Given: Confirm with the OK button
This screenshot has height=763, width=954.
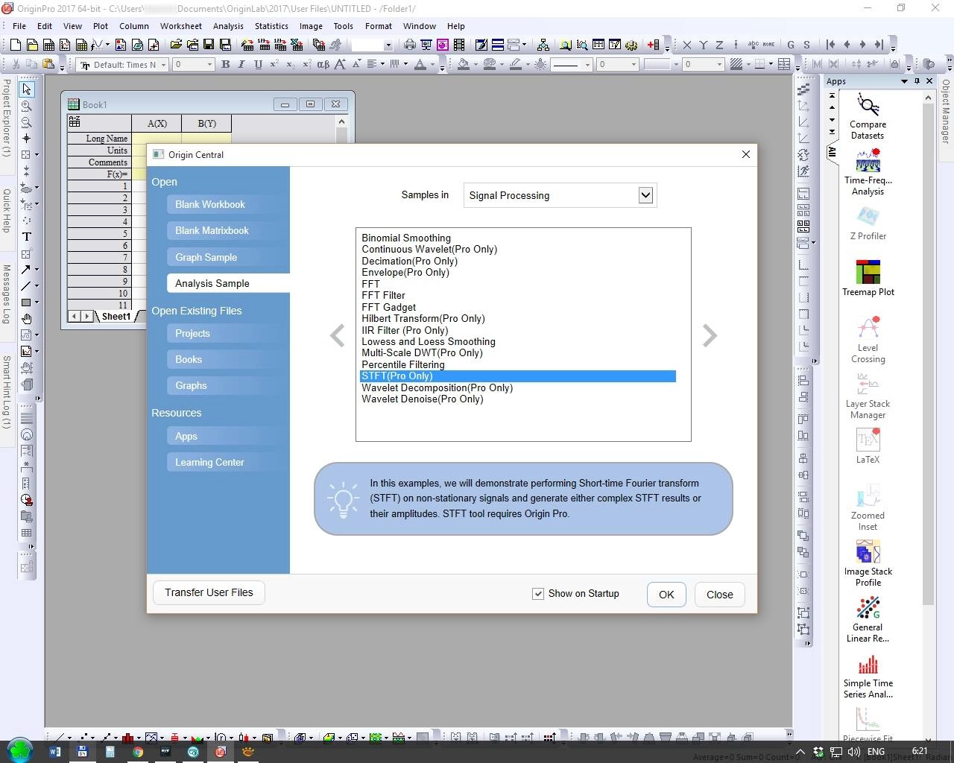Looking at the screenshot, I should tap(666, 594).
